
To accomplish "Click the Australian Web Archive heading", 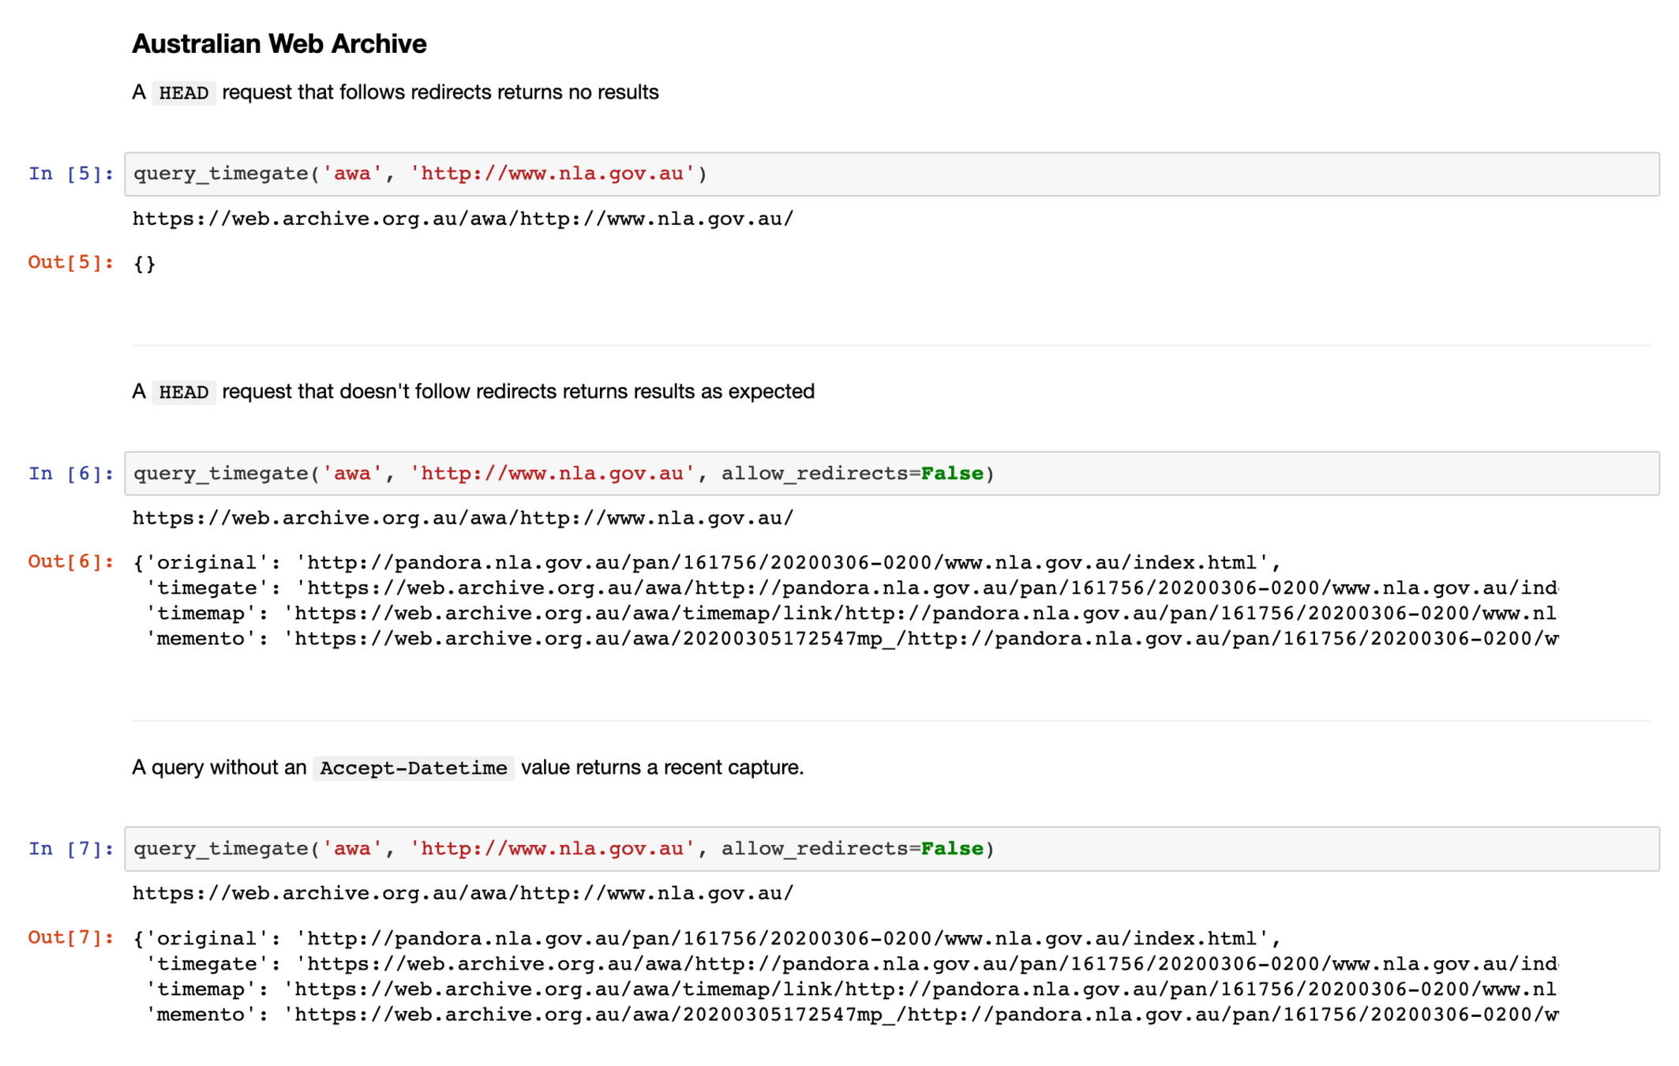I will [x=279, y=44].
